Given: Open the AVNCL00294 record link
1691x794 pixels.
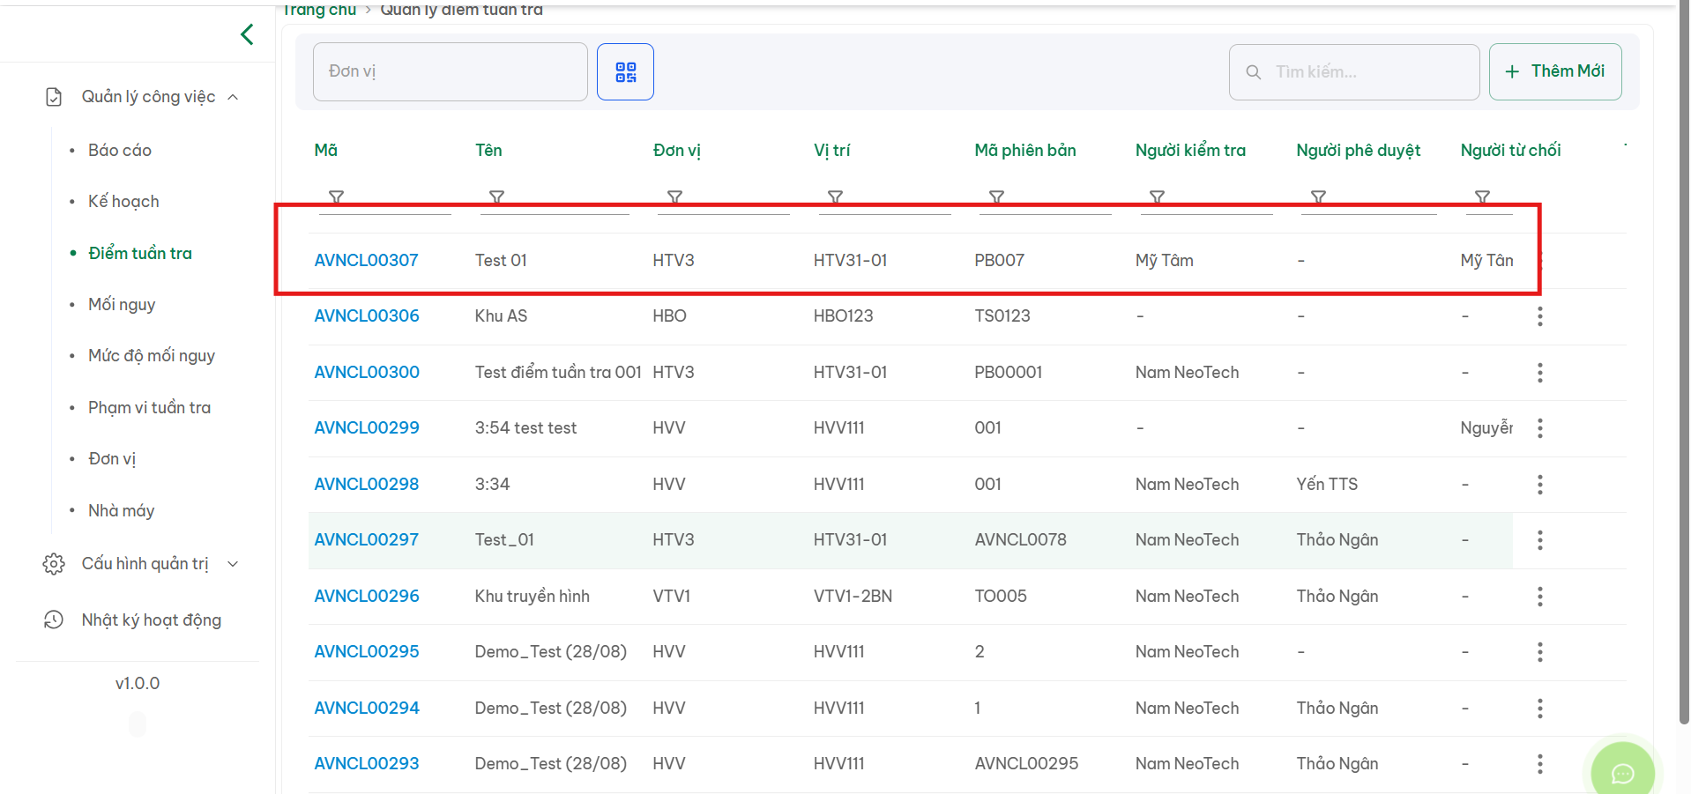Looking at the screenshot, I should (367, 709).
